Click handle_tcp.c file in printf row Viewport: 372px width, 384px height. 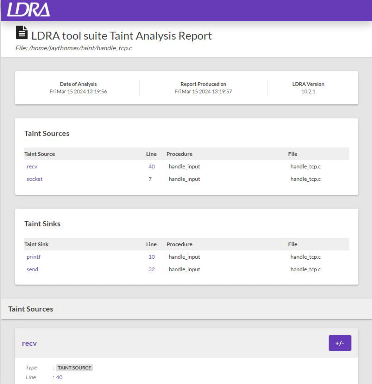(306, 257)
